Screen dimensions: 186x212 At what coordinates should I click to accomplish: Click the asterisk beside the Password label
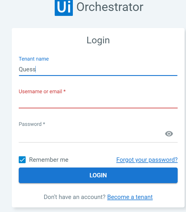[x=44, y=124]
